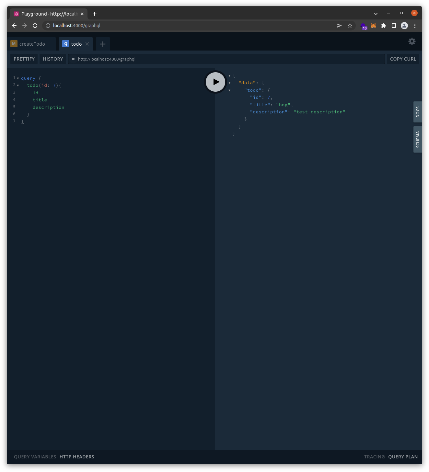Copy the request with COPY CURL
The width and height of the screenshot is (429, 472).
point(403,59)
